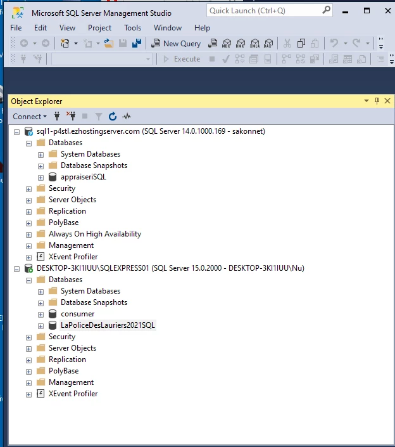Click the Cancel Executing Query stop icon
Screen dimensions: 395x447
coord(212,59)
